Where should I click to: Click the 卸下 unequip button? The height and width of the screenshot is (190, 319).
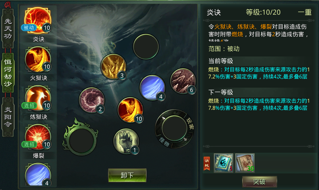[x=127, y=175]
